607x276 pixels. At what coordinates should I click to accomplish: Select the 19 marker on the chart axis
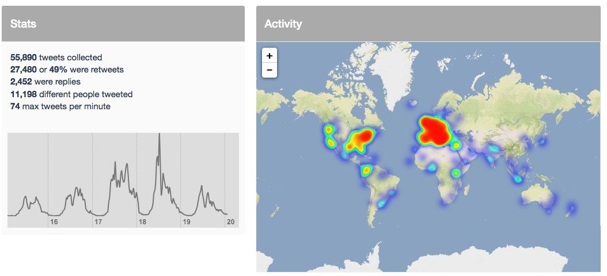[186, 221]
